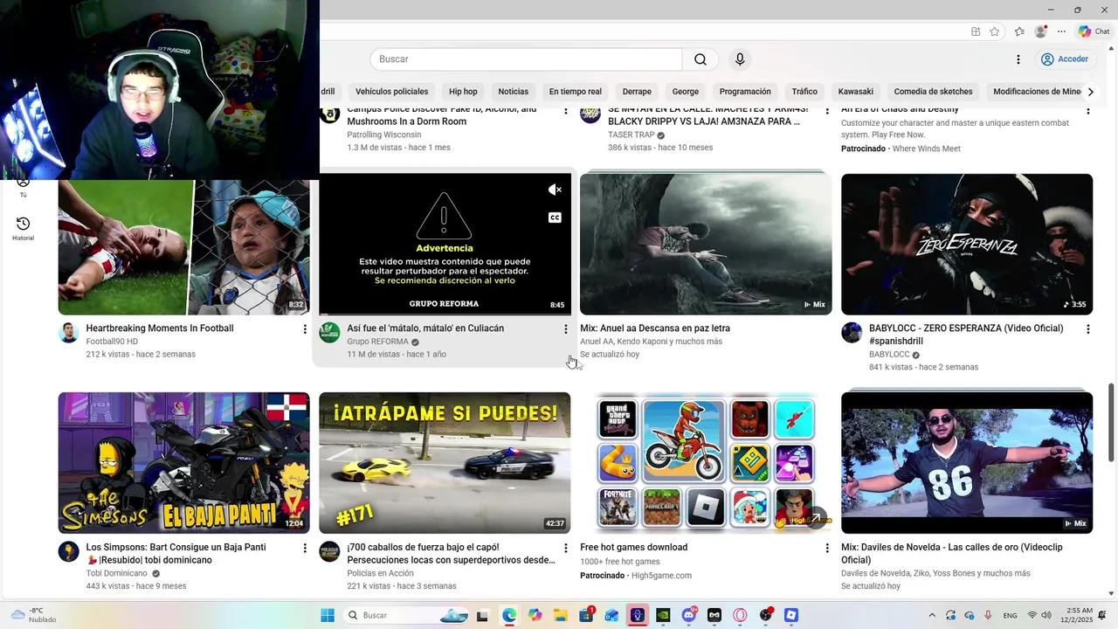Open options for Así fue el 'mátalo' video

[565, 329]
